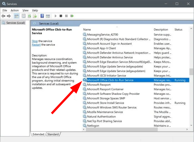Select Microsoft Edge Update Service (edgeupdate) row
The height and width of the screenshot is (142, 194).
click(x=136, y=66)
